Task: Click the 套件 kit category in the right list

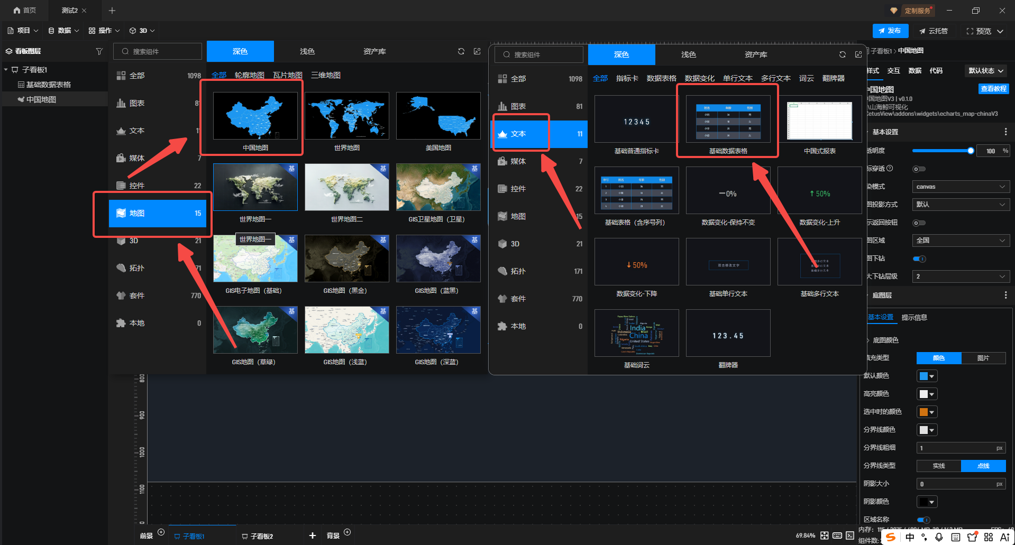Action: point(518,299)
